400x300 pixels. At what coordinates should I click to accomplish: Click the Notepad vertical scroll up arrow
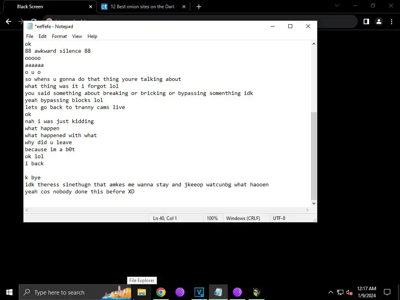point(314,44)
